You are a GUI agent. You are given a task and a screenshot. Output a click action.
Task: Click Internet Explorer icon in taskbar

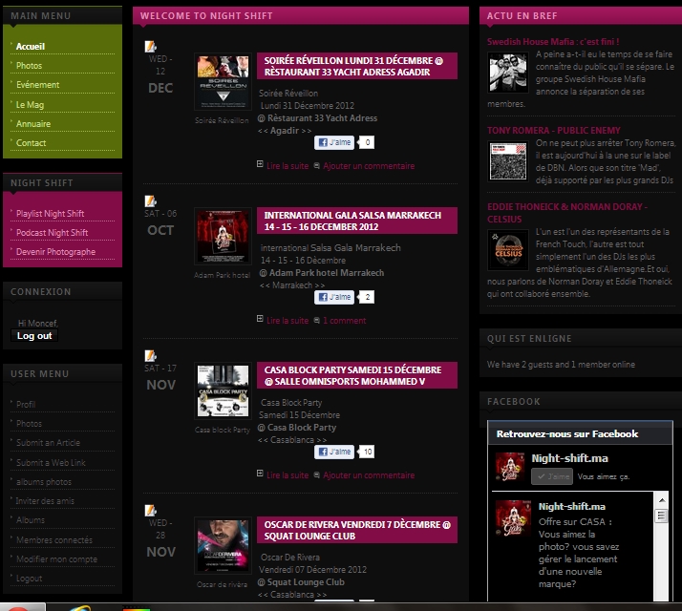pos(80,607)
